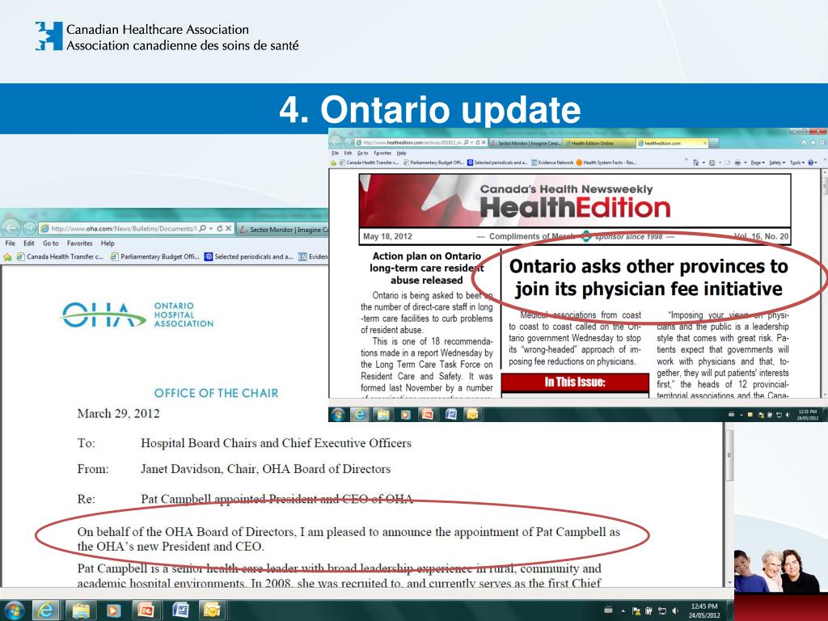The height and width of the screenshot is (621, 828).
Task: Open the File menu in the HealthEdition window
Action: tap(335, 153)
